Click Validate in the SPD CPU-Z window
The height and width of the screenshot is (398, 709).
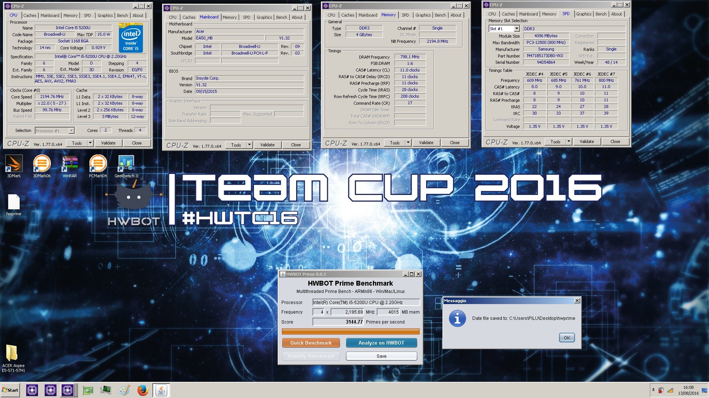(587, 142)
